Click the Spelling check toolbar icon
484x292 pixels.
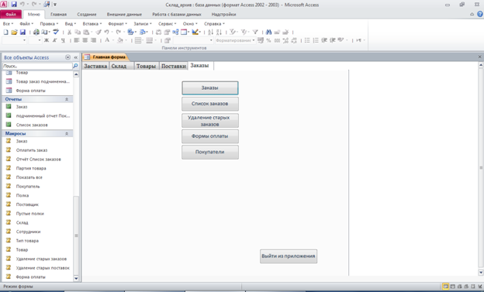[56, 32]
